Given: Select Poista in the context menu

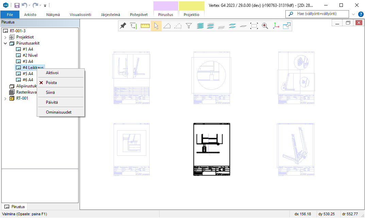Looking at the screenshot, I should pyautogui.click(x=51, y=83).
